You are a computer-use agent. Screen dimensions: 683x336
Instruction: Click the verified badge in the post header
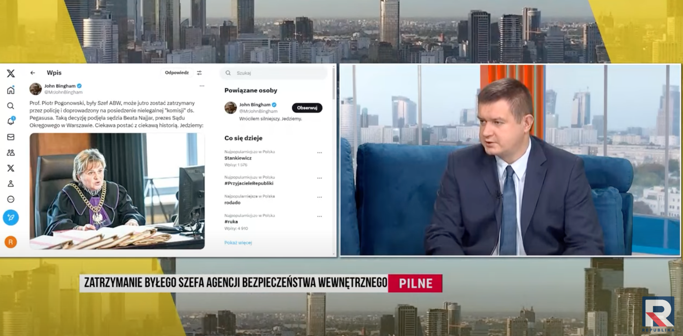point(80,86)
